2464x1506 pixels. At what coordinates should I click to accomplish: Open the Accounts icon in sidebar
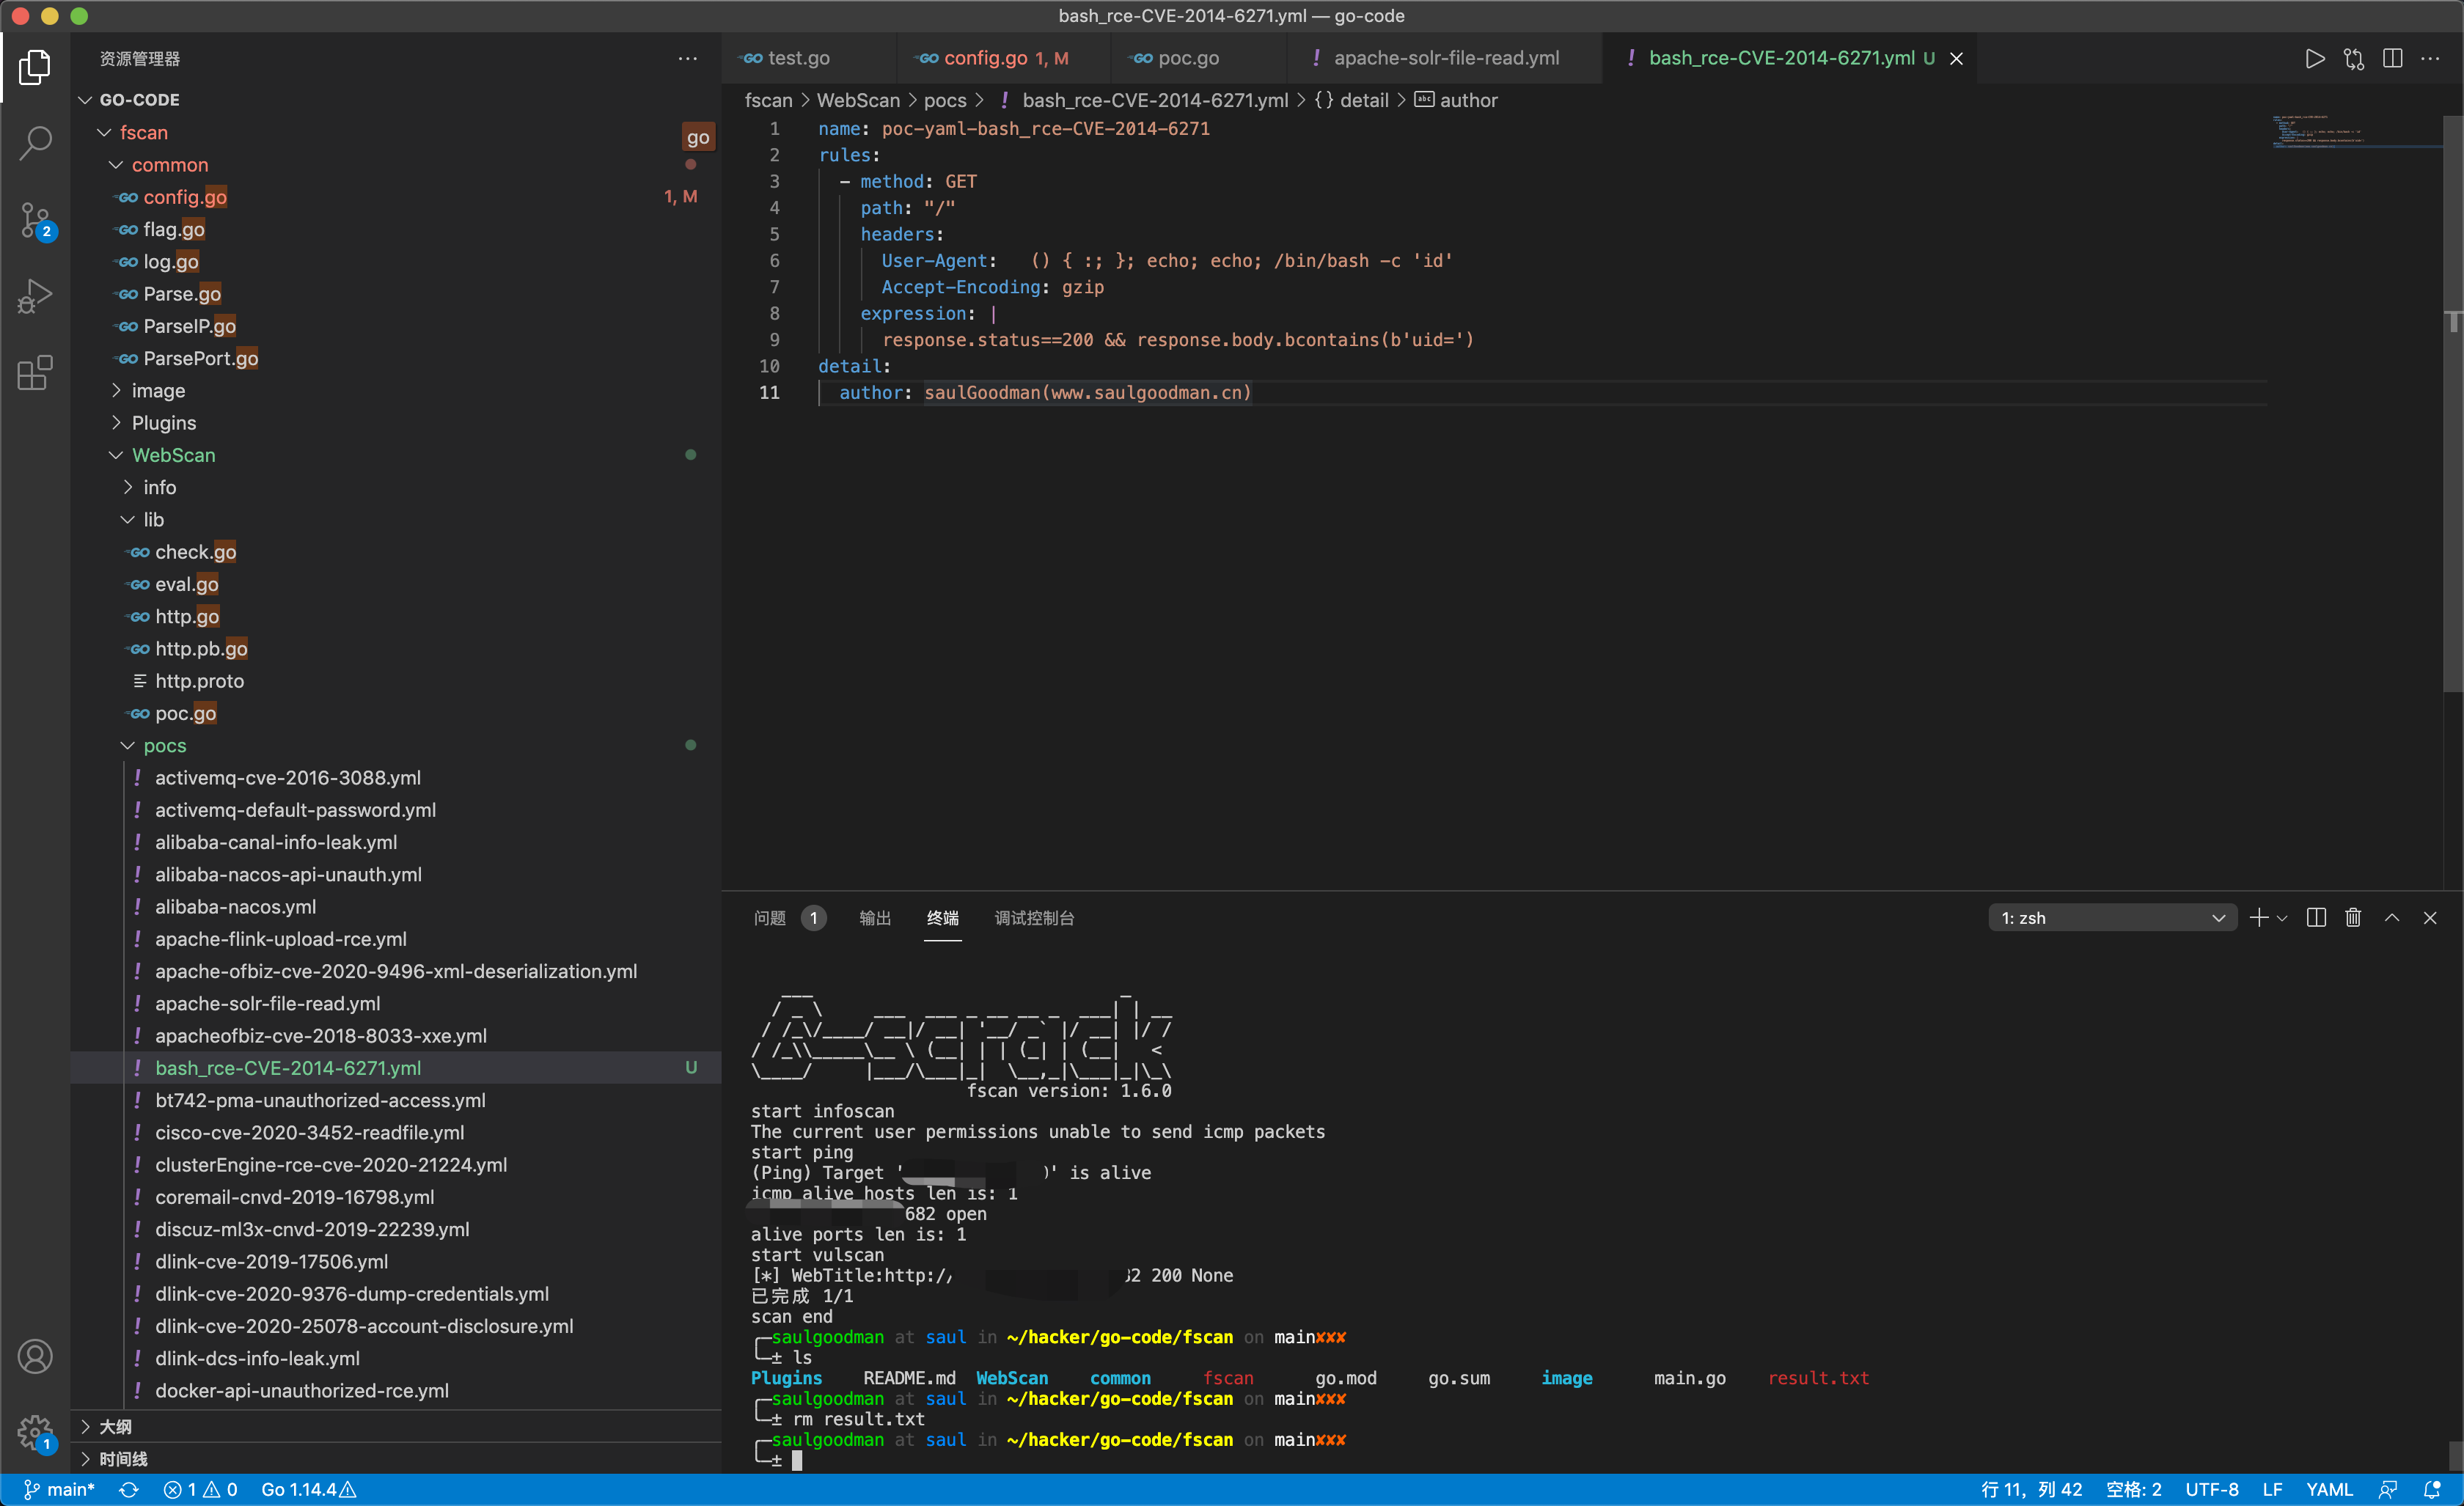(36, 1356)
